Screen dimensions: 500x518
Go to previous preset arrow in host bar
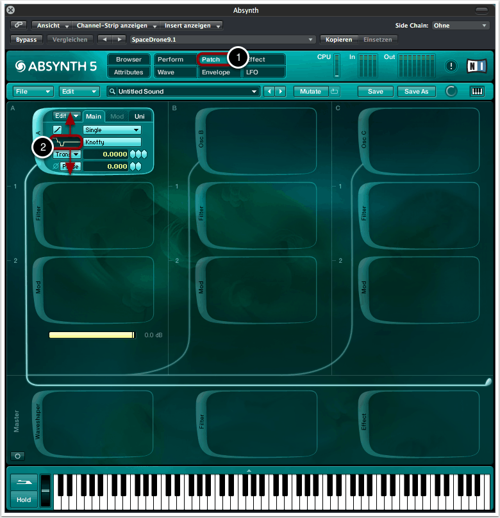click(105, 40)
